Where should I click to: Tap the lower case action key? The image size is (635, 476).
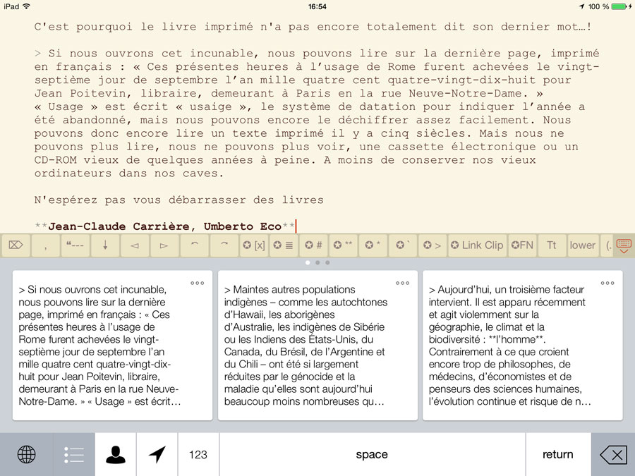click(582, 245)
